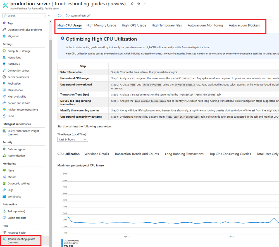Click the Maintenance icon in sidebar
This screenshot has width=279, height=247.
tap(4, 90)
